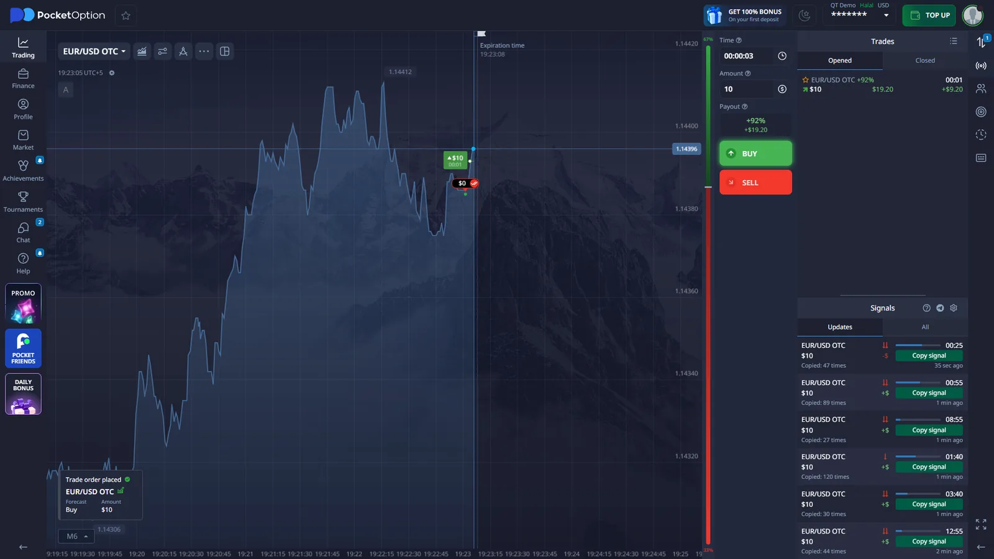Open the GET 100% BONUS offer

[745, 16]
